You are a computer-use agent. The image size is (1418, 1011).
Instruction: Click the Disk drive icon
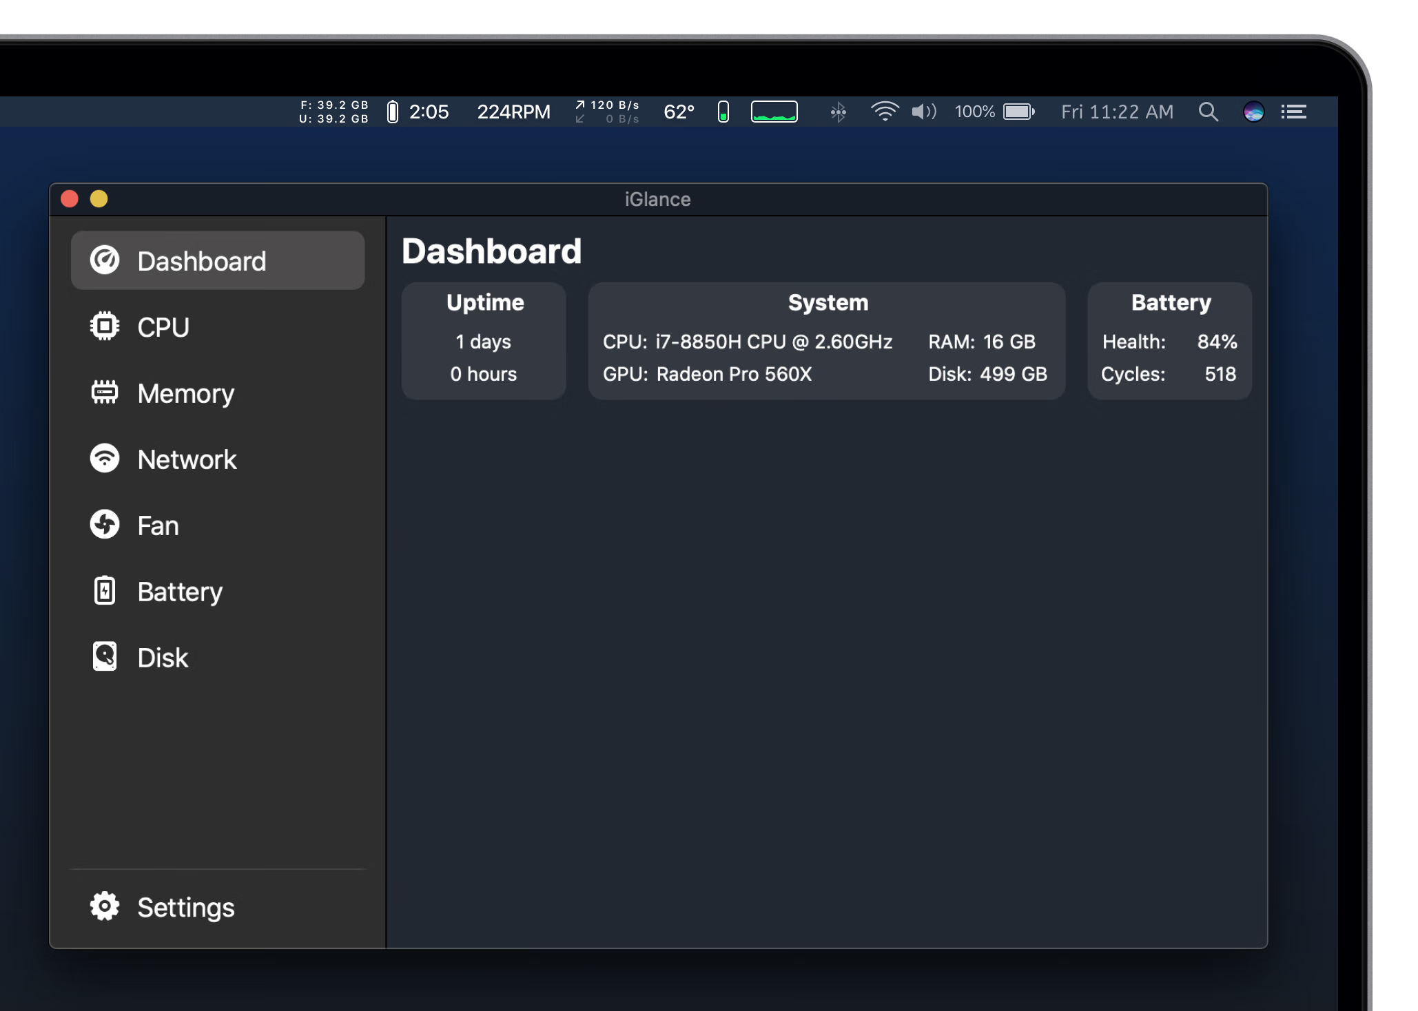pos(105,656)
